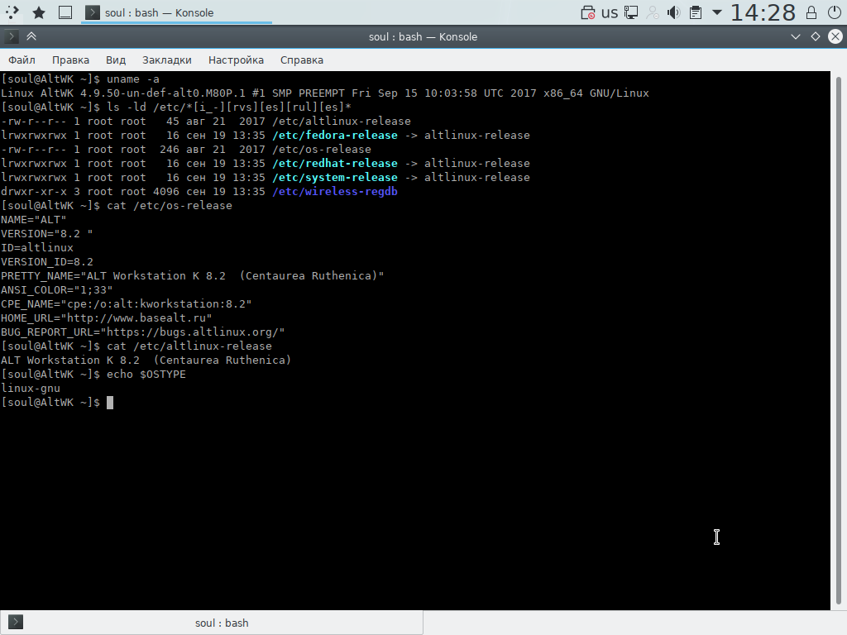Screen dimensions: 847x635
Task: Click the terminal vertical scrollbar
Action: point(839,340)
